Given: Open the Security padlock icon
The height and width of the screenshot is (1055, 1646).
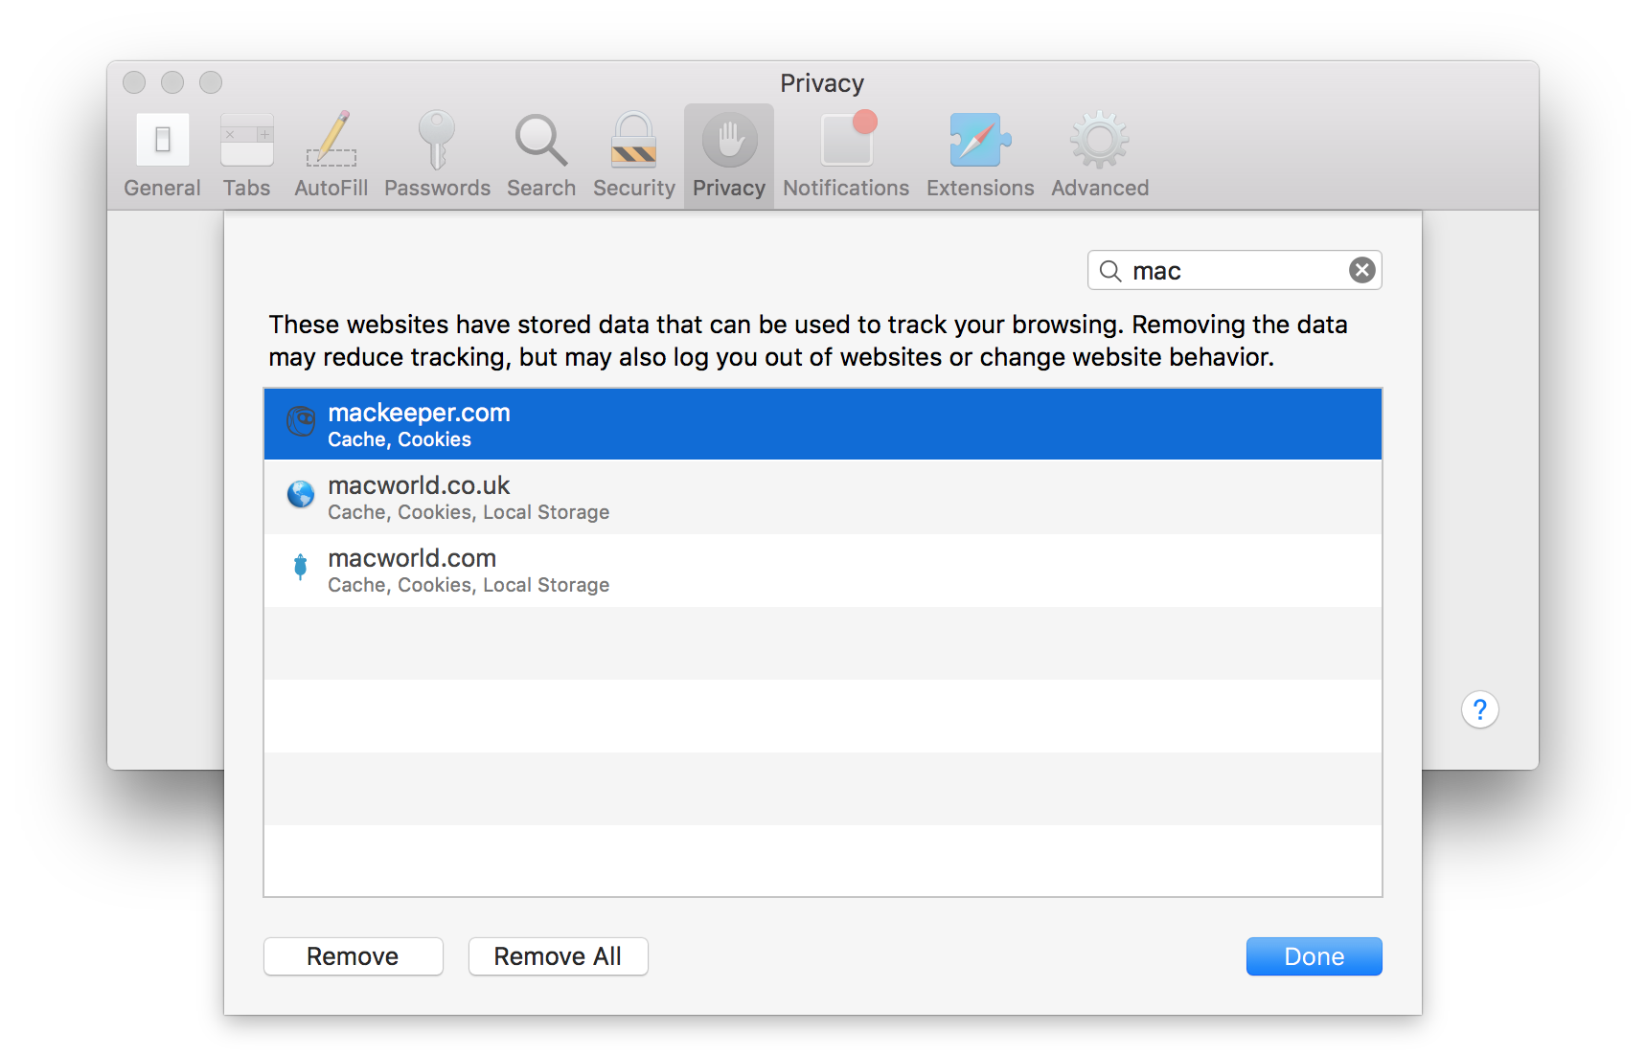Looking at the screenshot, I should click(634, 140).
